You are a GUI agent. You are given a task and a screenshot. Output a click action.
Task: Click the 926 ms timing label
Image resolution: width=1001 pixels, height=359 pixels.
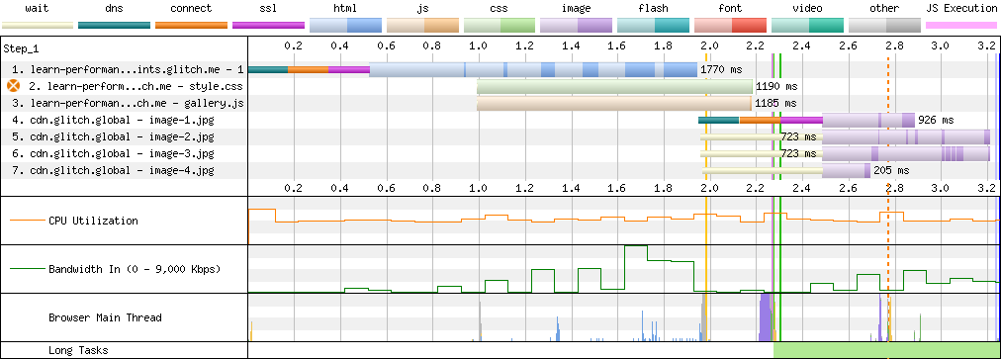936,120
